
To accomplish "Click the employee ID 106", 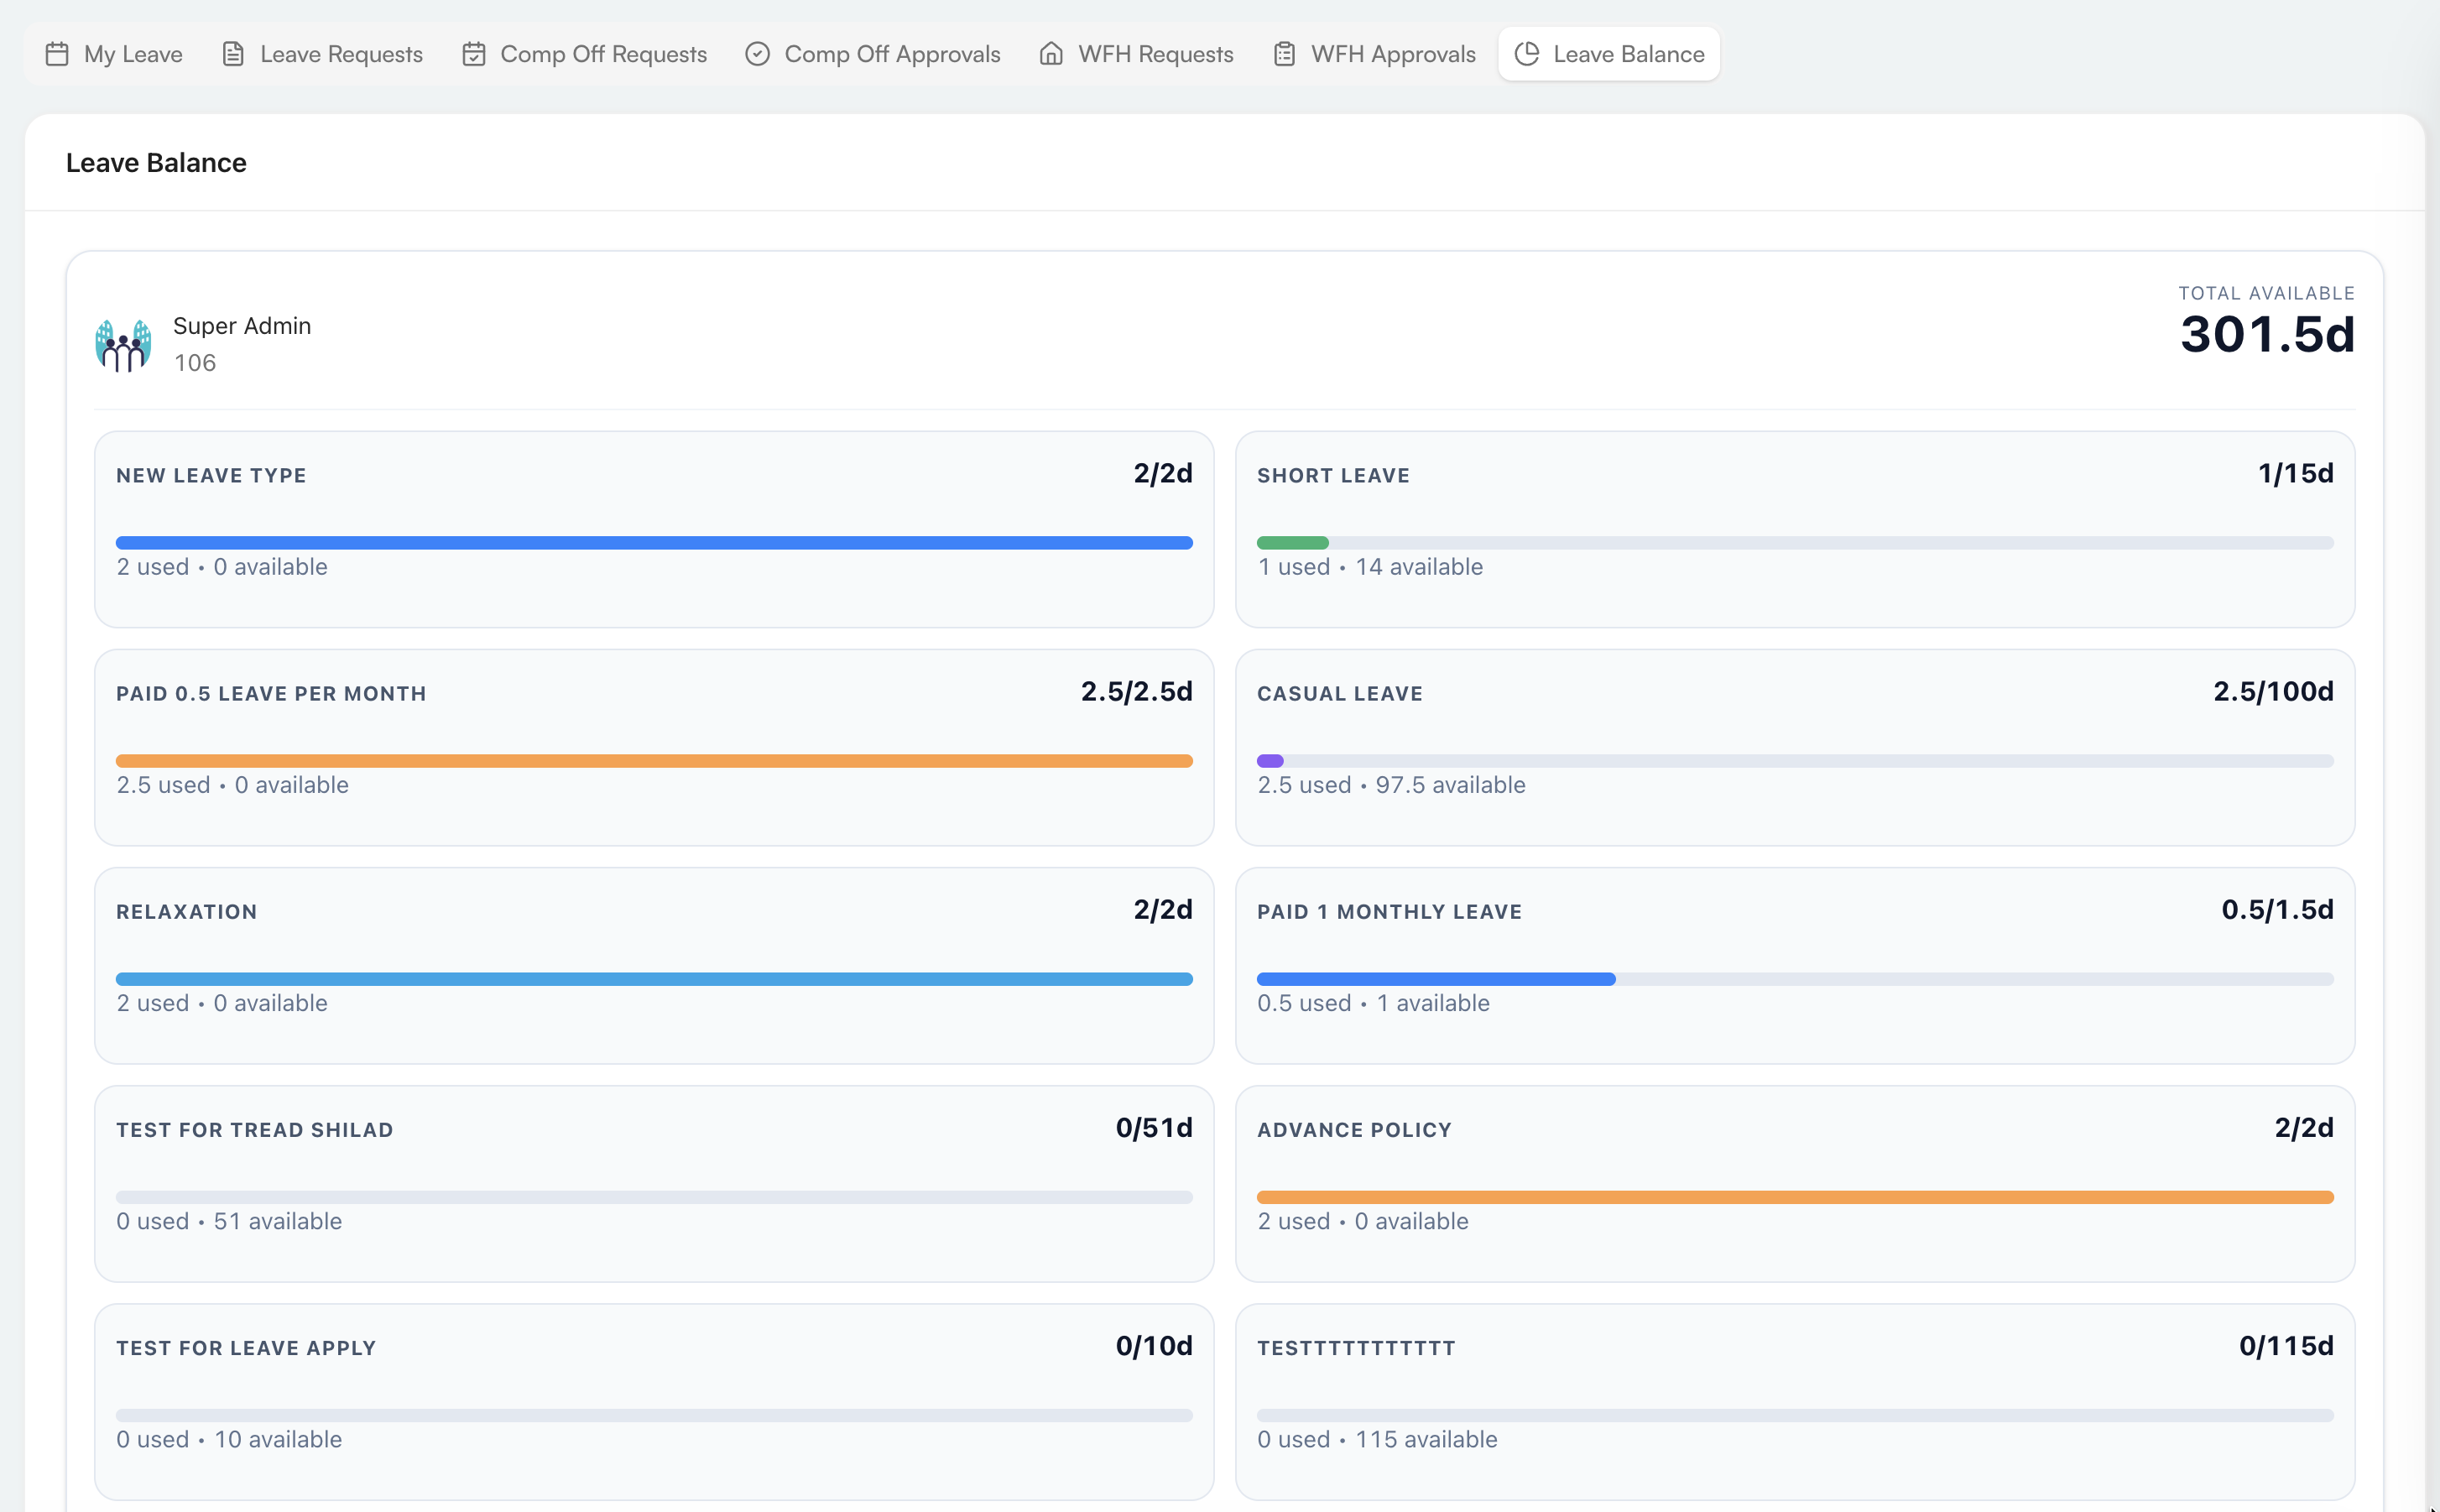I will (195, 363).
